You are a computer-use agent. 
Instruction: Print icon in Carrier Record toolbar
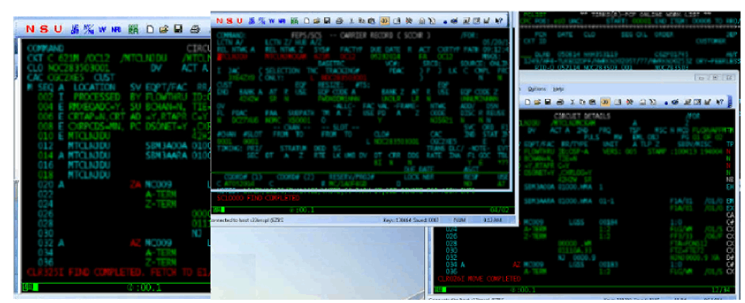[340, 21]
